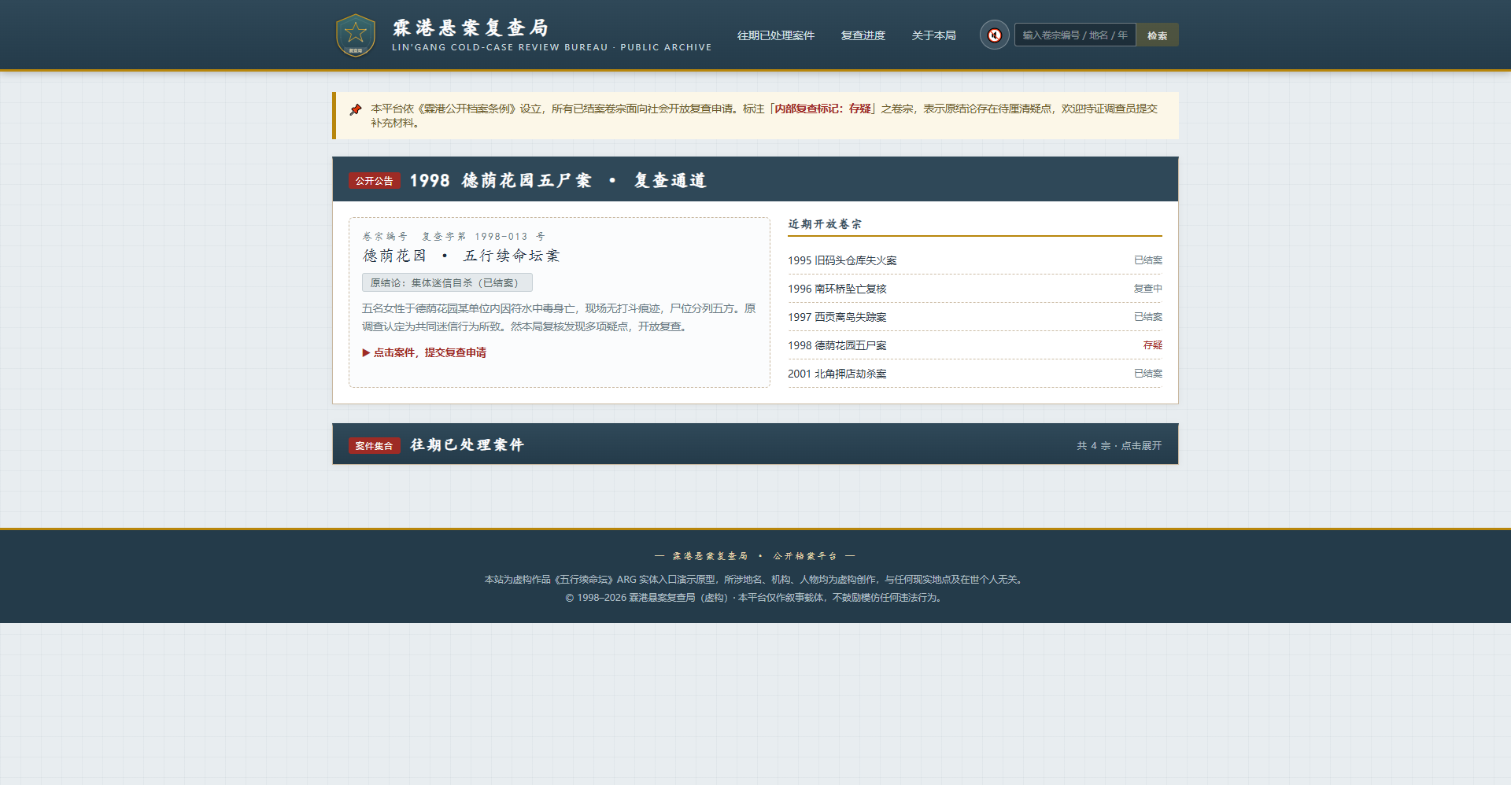Open 1997 西贡离岛失踪案 row
The width and height of the screenshot is (1511, 785).
974,317
